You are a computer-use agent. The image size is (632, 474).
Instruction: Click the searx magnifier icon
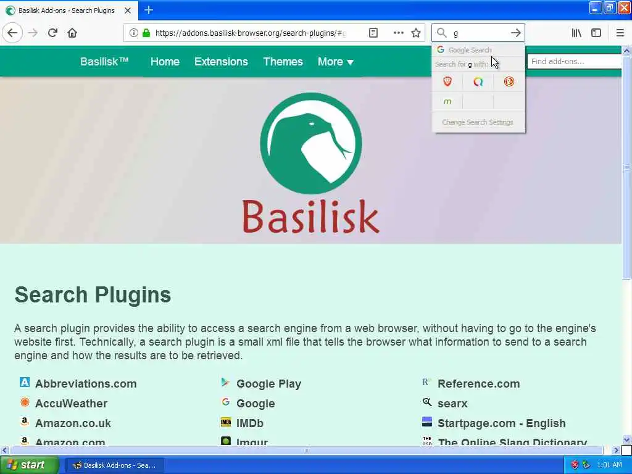tap(427, 401)
